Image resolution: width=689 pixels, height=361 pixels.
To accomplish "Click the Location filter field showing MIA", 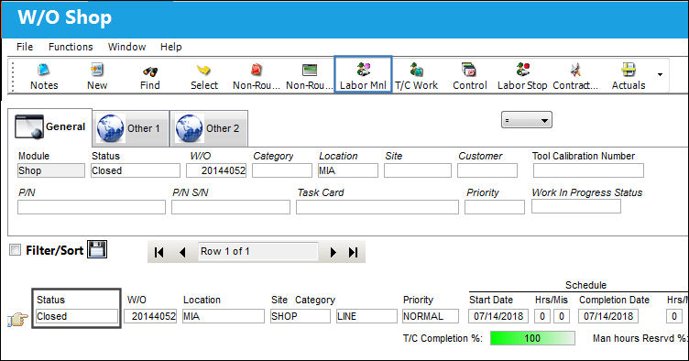I will pos(348,170).
